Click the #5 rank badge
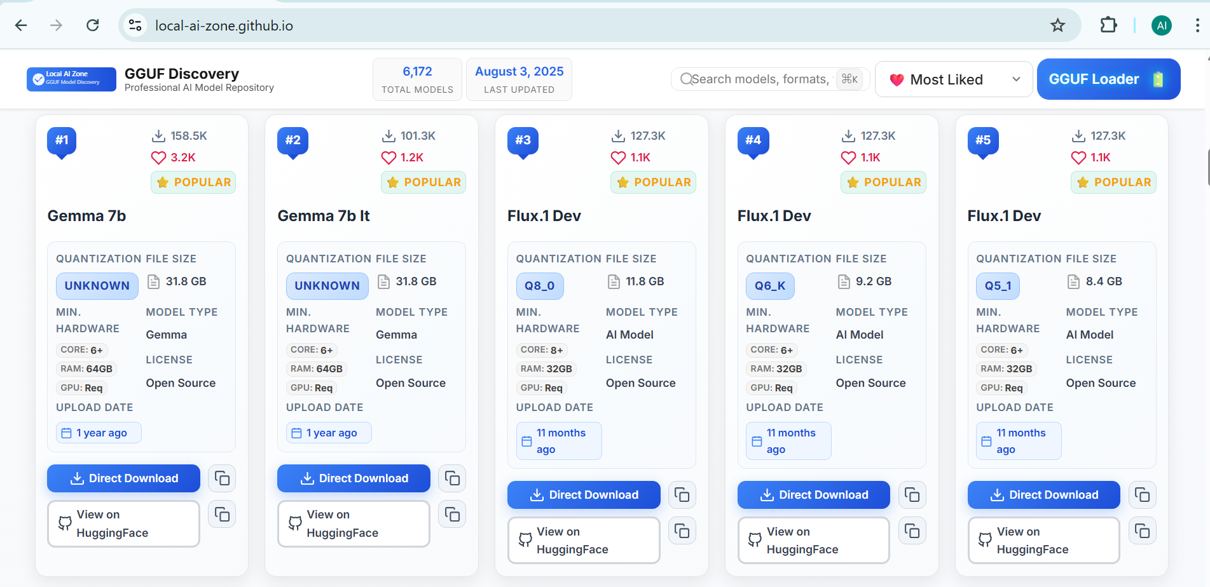The image size is (1210, 587). (x=983, y=141)
